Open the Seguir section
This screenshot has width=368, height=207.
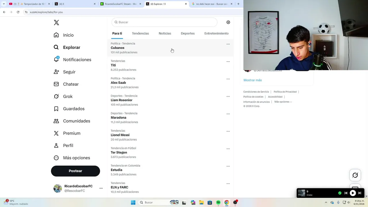click(x=65, y=72)
